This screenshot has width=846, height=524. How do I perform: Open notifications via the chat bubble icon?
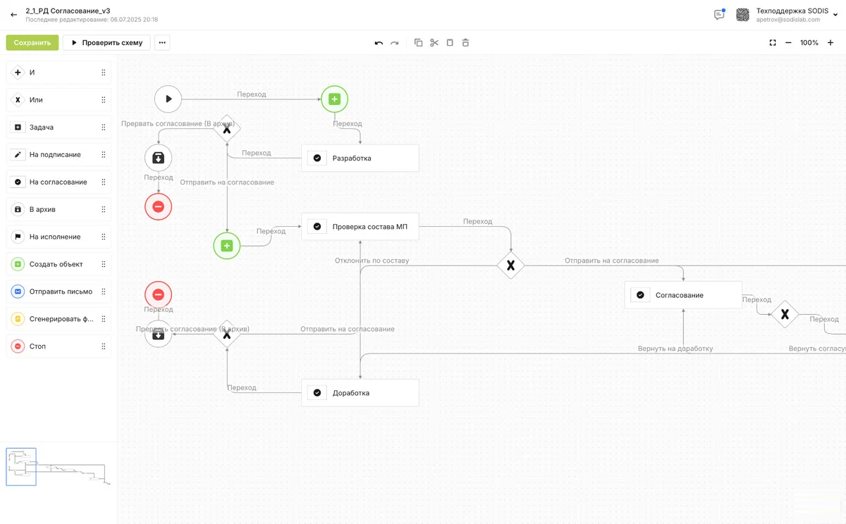[718, 14]
